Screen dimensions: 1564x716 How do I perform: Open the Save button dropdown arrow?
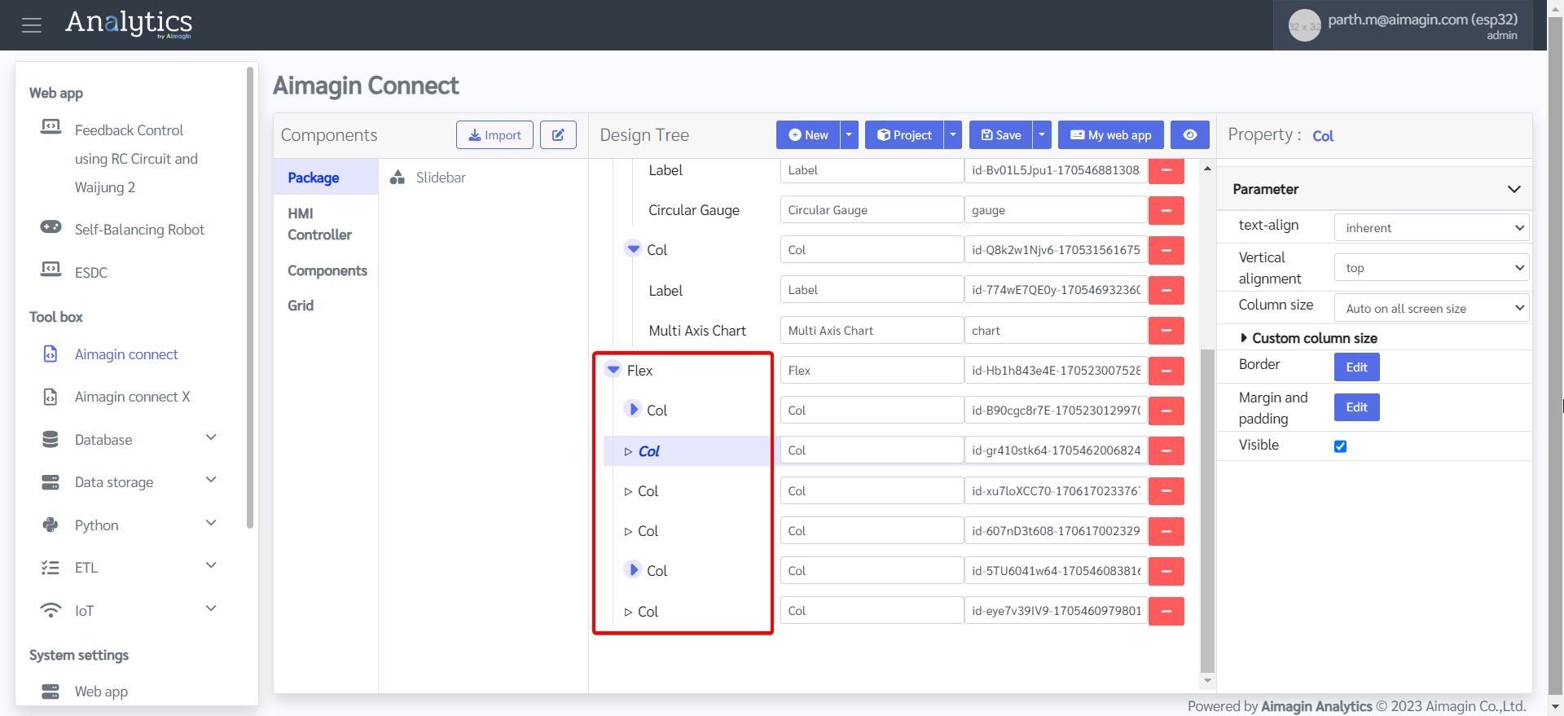1042,135
